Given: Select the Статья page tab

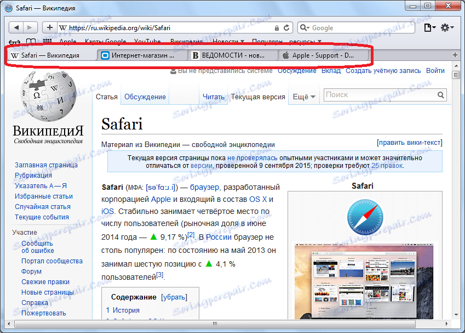Looking at the screenshot, I should point(107,97).
